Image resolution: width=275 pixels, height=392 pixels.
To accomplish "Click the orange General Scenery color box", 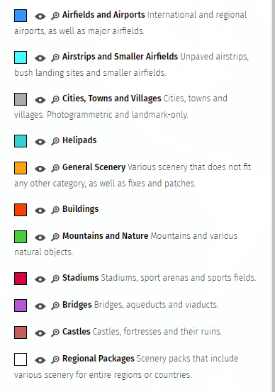I will pyautogui.click(x=21, y=168).
